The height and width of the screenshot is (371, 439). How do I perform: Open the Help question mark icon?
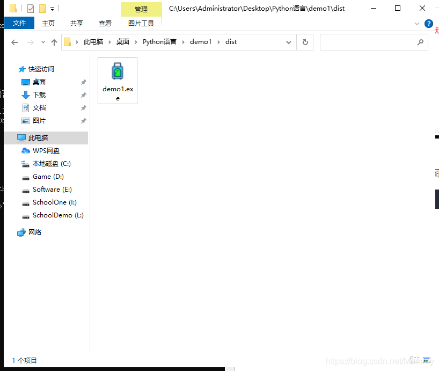[428, 23]
